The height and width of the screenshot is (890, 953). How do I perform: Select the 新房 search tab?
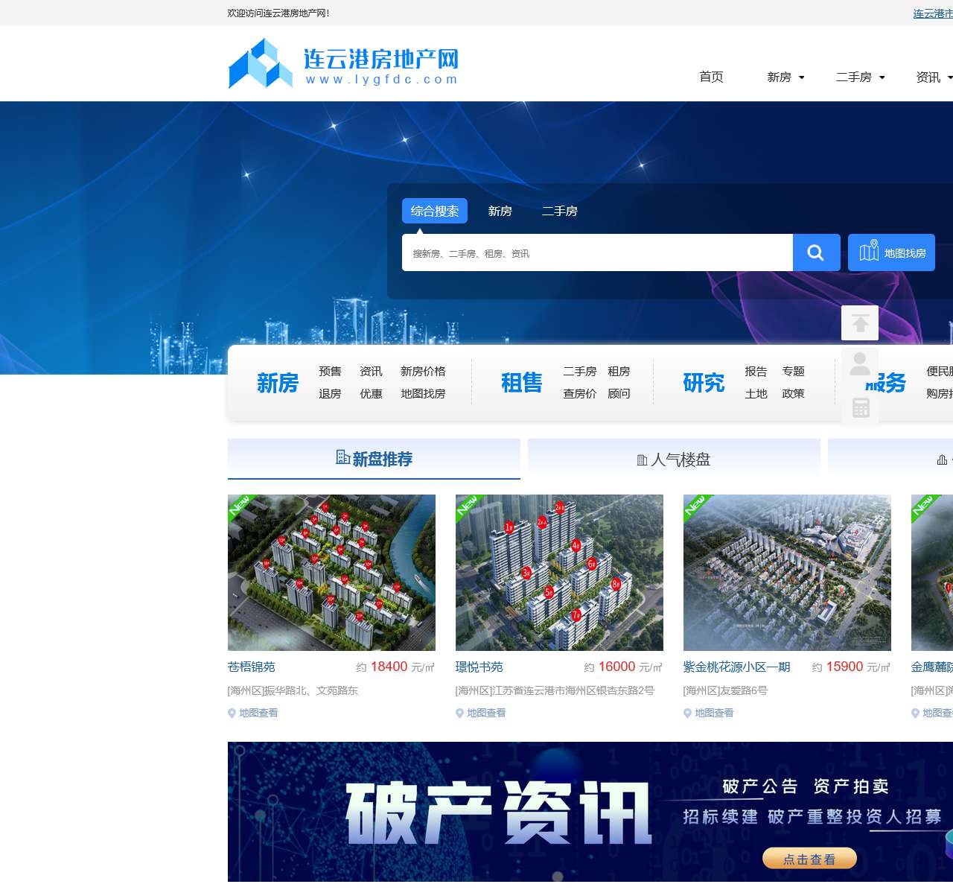coord(500,211)
